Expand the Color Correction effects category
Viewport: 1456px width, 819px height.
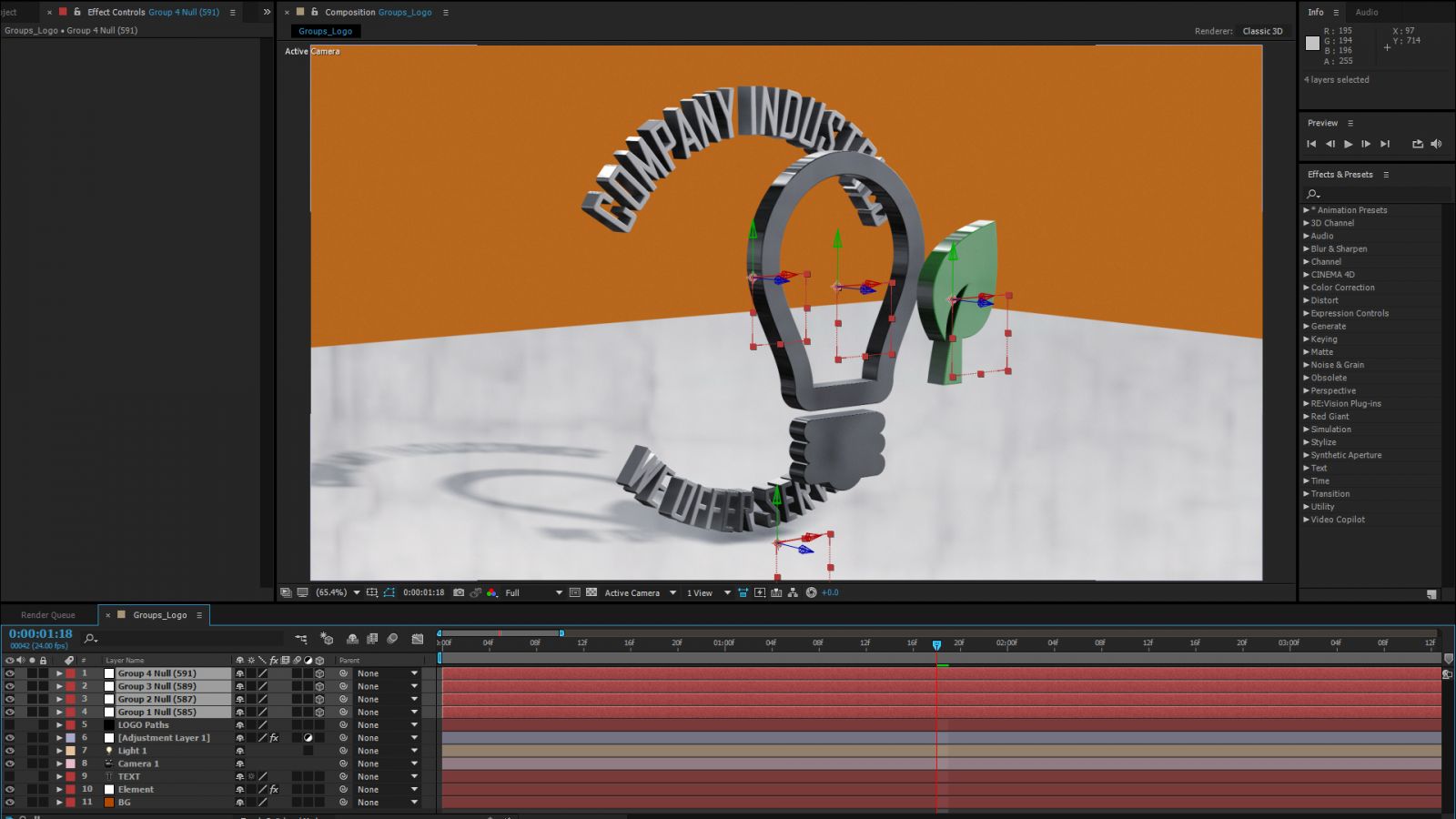(x=1342, y=287)
